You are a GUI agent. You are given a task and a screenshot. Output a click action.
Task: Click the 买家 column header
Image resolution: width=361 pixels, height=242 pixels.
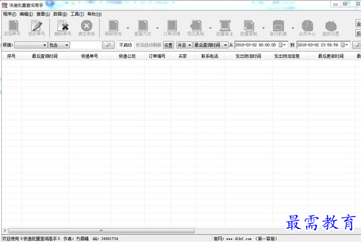(x=183, y=56)
